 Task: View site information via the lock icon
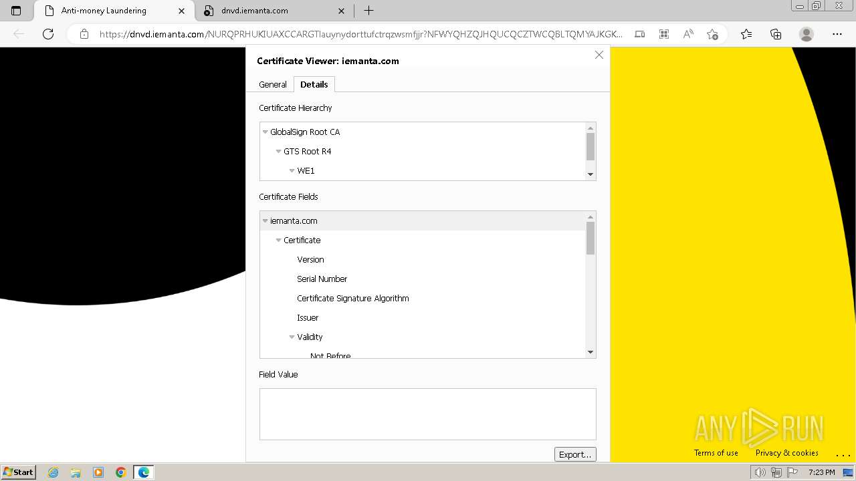click(x=84, y=34)
